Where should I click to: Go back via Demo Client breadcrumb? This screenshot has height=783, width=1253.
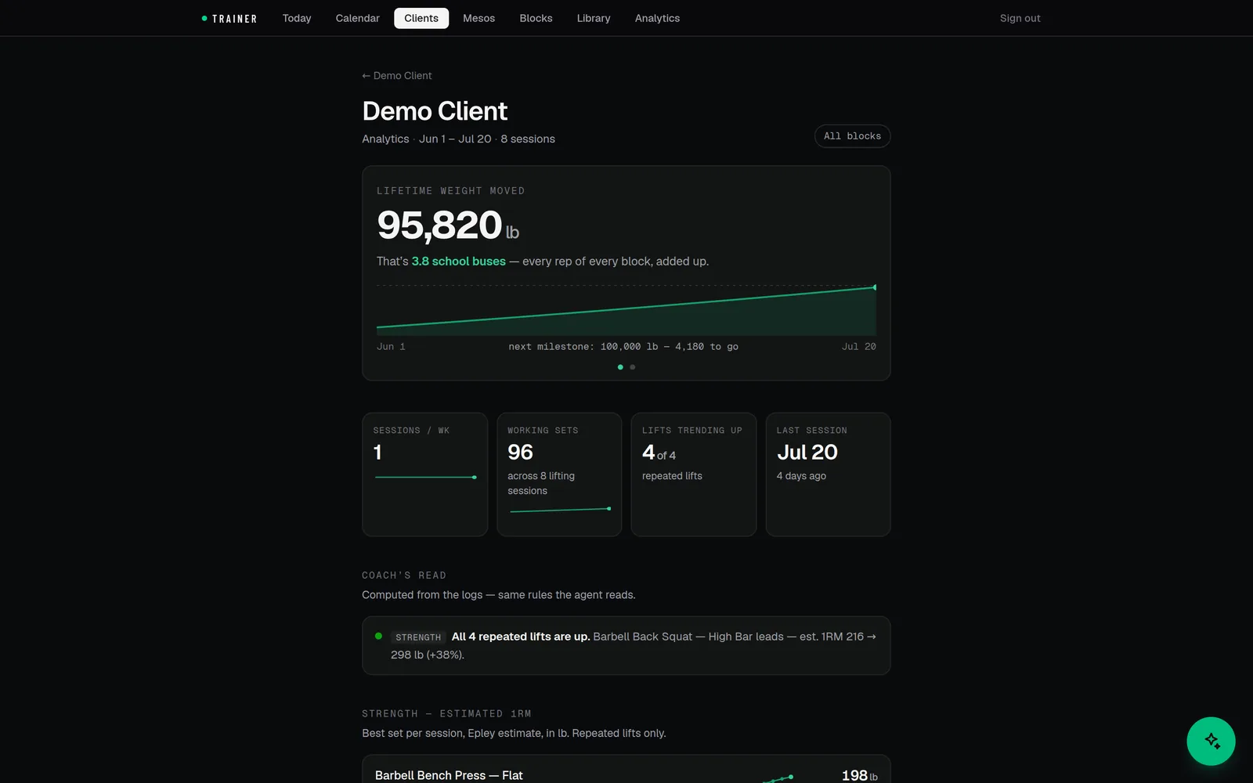(397, 75)
